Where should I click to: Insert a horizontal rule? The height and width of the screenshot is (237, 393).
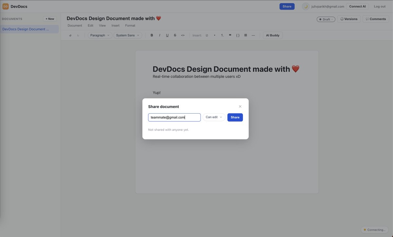point(253,35)
